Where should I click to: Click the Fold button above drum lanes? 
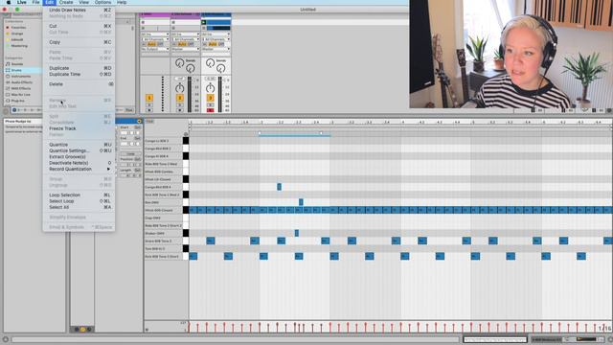(x=149, y=122)
